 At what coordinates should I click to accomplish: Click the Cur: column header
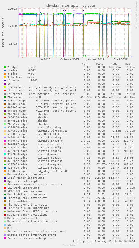pos(85,64)
